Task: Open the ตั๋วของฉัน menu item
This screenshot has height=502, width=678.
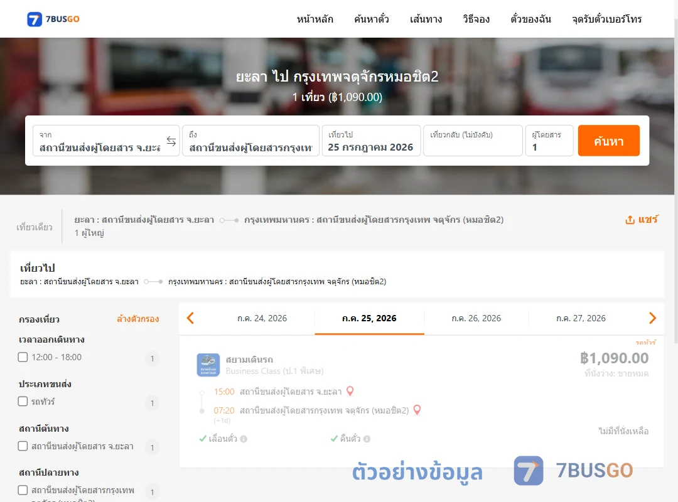Action: tap(530, 19)
